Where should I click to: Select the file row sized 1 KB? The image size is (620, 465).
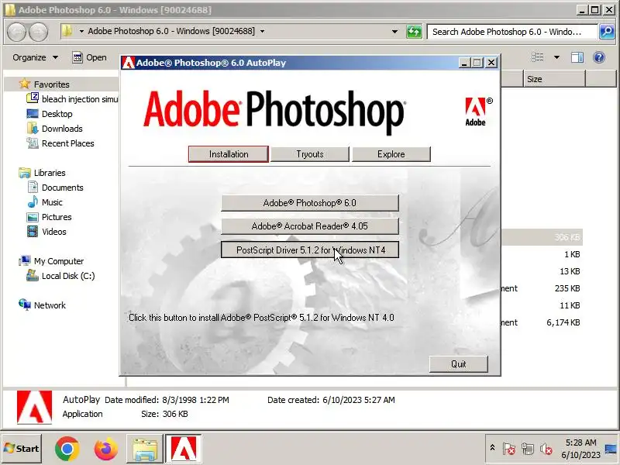point(542,254)
